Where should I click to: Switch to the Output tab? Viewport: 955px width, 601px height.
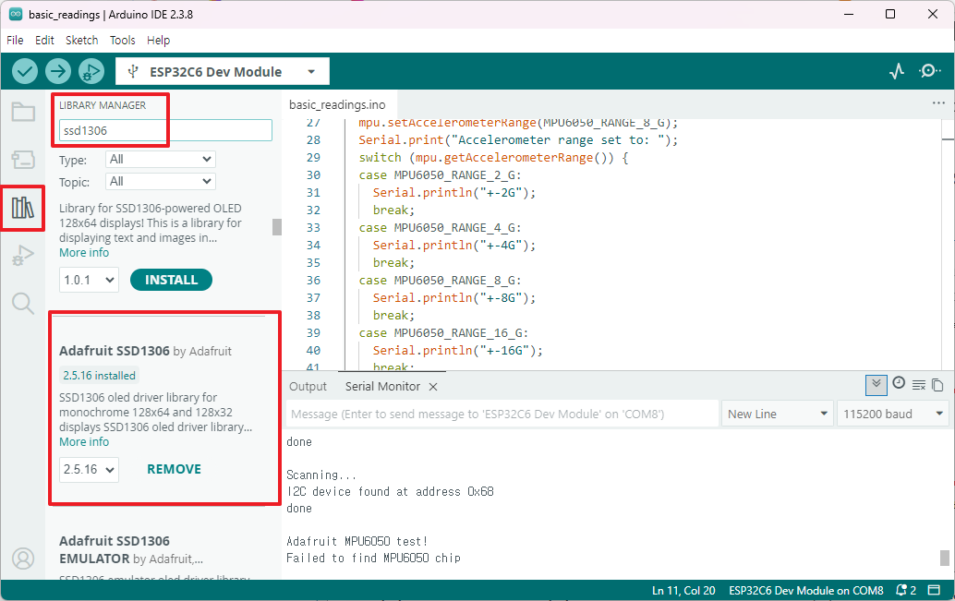pos(308,387)
